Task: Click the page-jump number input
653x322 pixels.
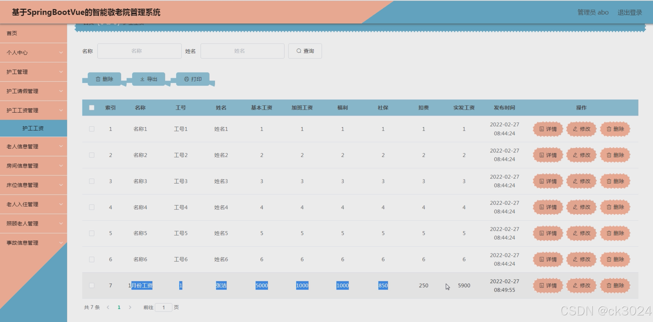Action: pos(163,307)
